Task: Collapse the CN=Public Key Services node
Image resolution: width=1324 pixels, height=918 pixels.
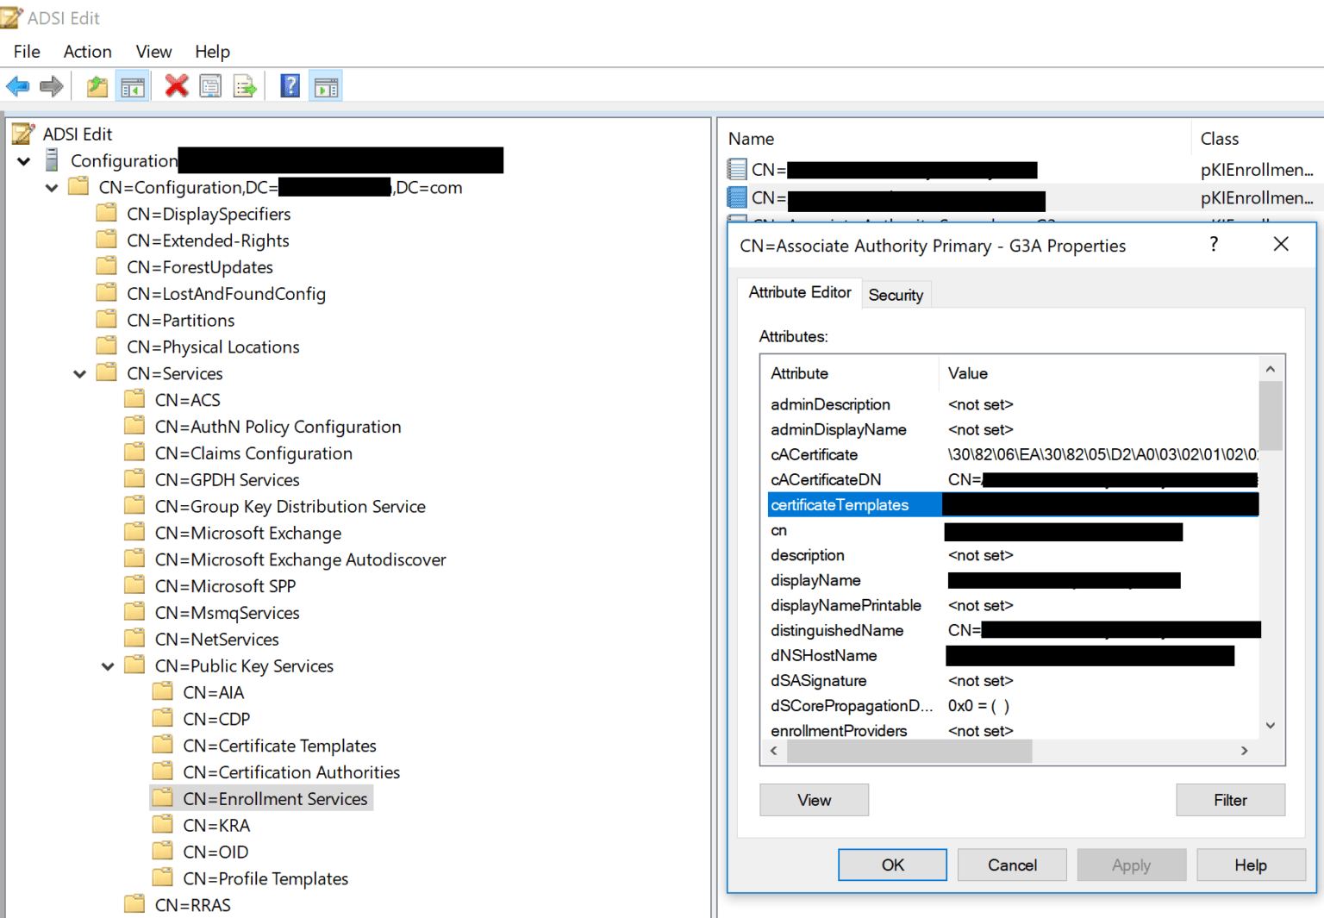Action: [108, 666]
